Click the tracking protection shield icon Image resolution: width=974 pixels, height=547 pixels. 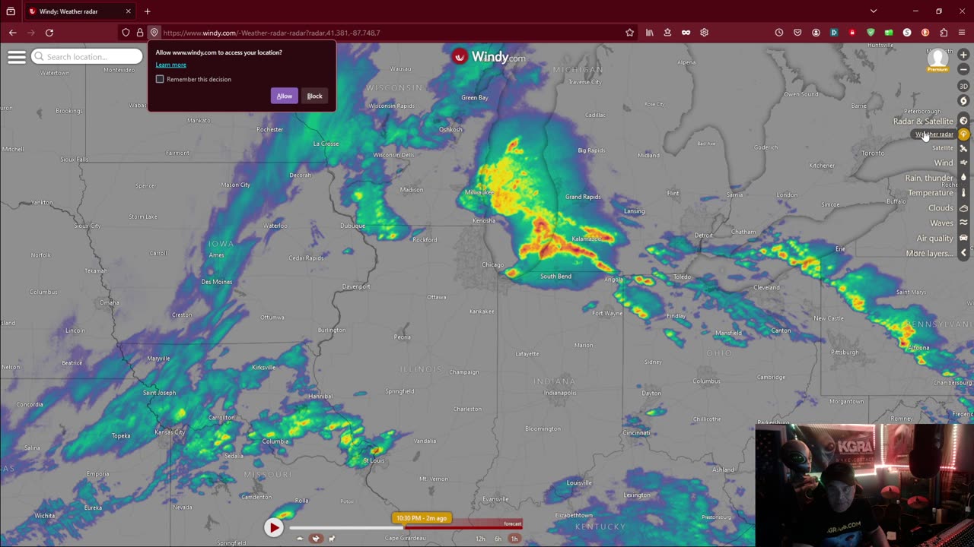coord(126,33)
